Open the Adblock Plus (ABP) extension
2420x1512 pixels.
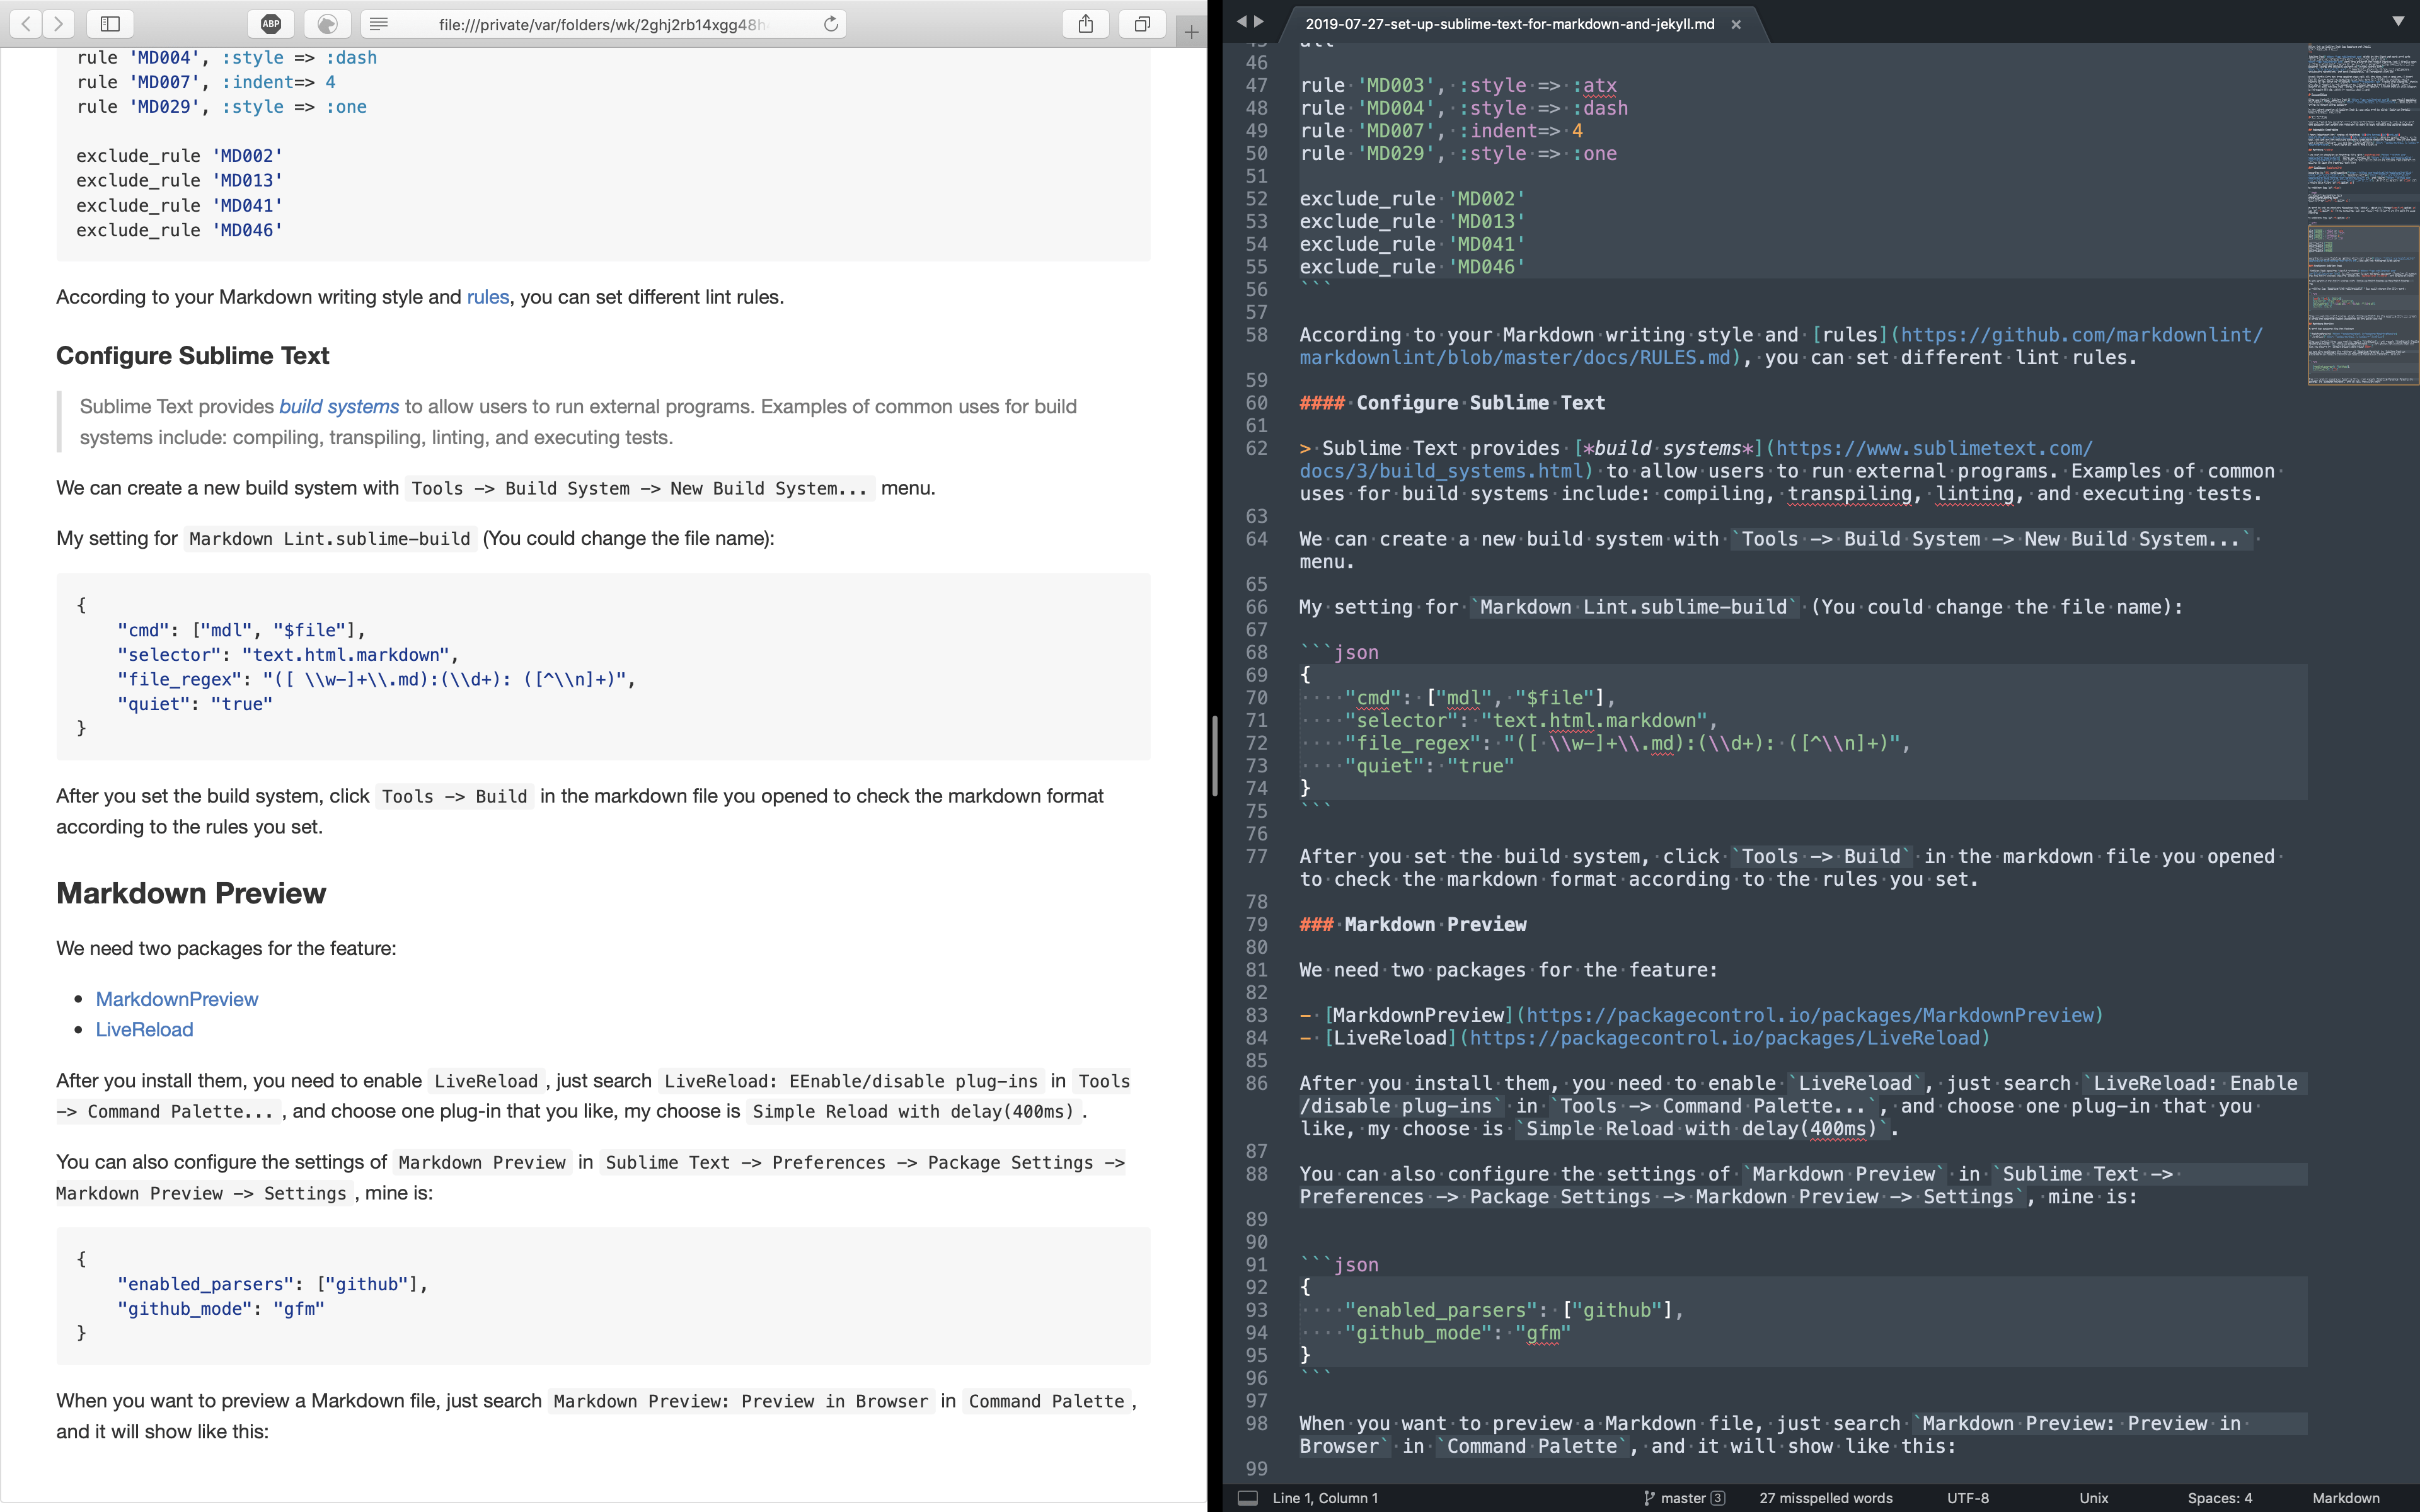271,24
